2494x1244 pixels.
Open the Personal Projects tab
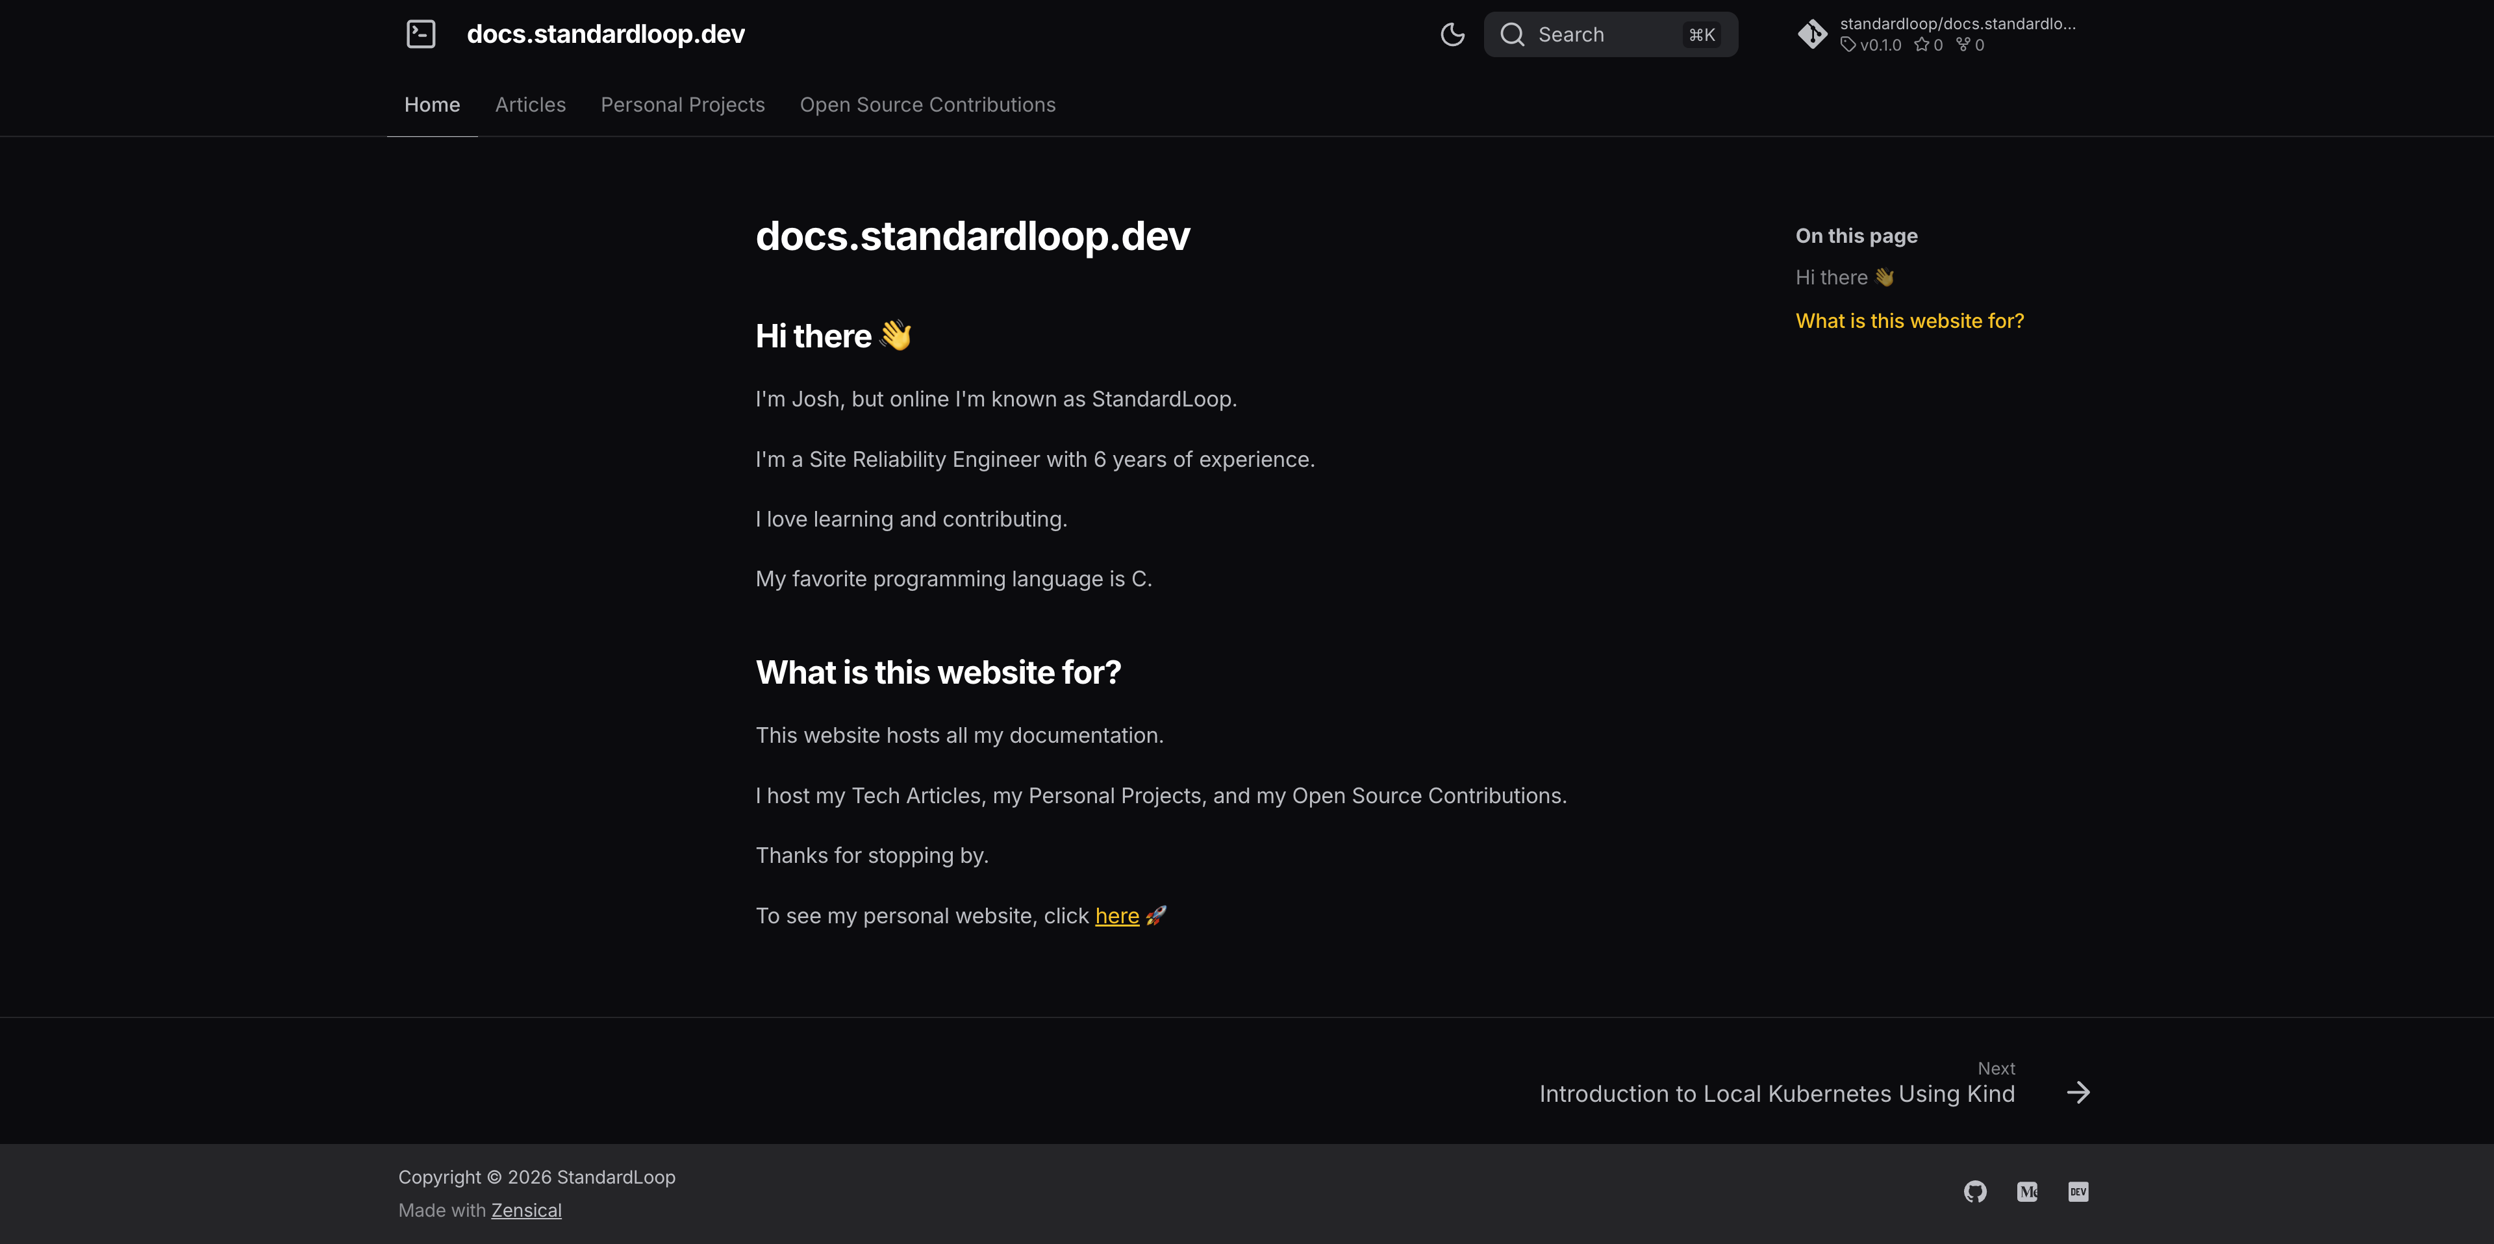[x=683, y=105]
